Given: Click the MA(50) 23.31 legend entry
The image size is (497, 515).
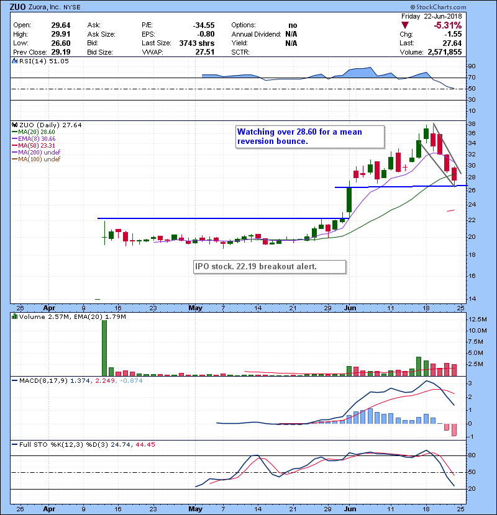Looking at the screenshot, I should (34, 146).
